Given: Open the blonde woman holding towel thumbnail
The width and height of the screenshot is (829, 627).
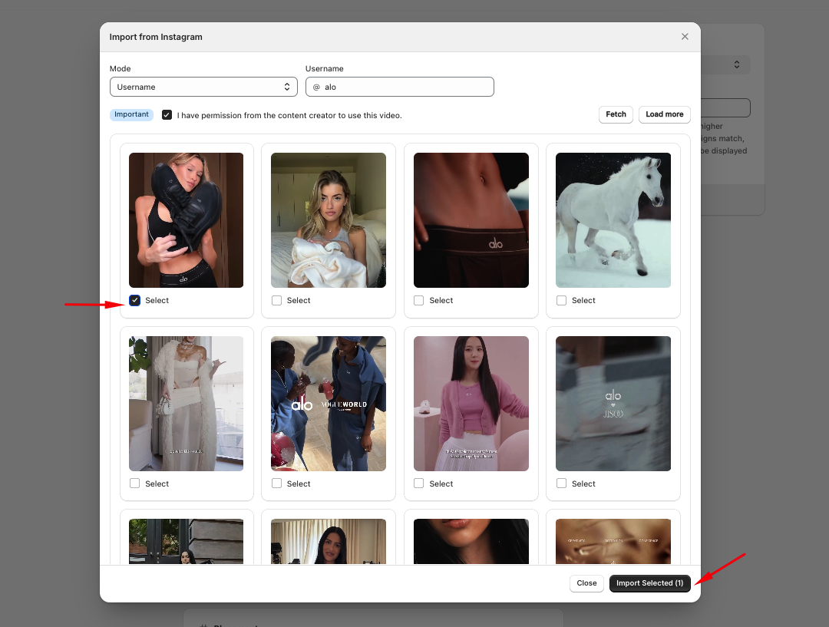Looking at the screenshot, I should click(329, 220).
